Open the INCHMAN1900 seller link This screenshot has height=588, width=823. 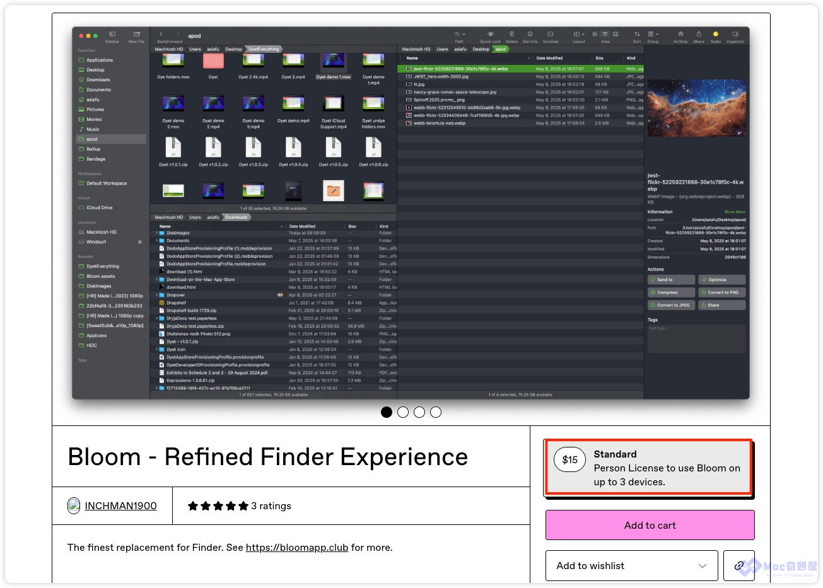point(120,506)
